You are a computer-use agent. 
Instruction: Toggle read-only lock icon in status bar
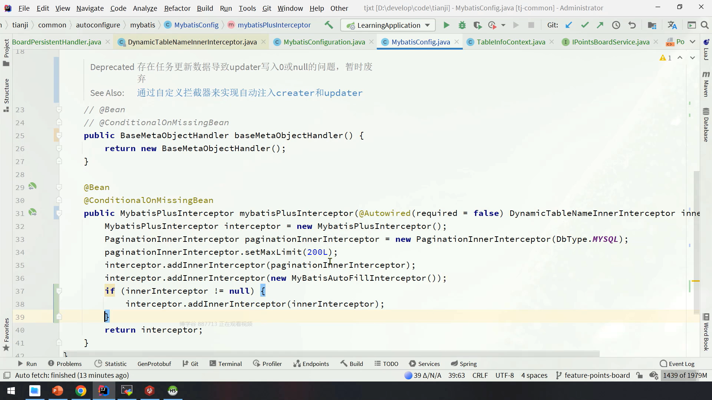[x=640, y=375]
